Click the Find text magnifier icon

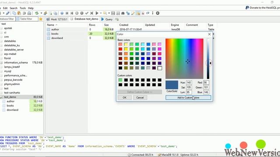(x=105, y=13)
